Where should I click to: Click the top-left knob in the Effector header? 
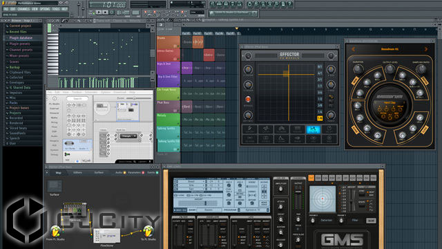[x=248, y=56]
